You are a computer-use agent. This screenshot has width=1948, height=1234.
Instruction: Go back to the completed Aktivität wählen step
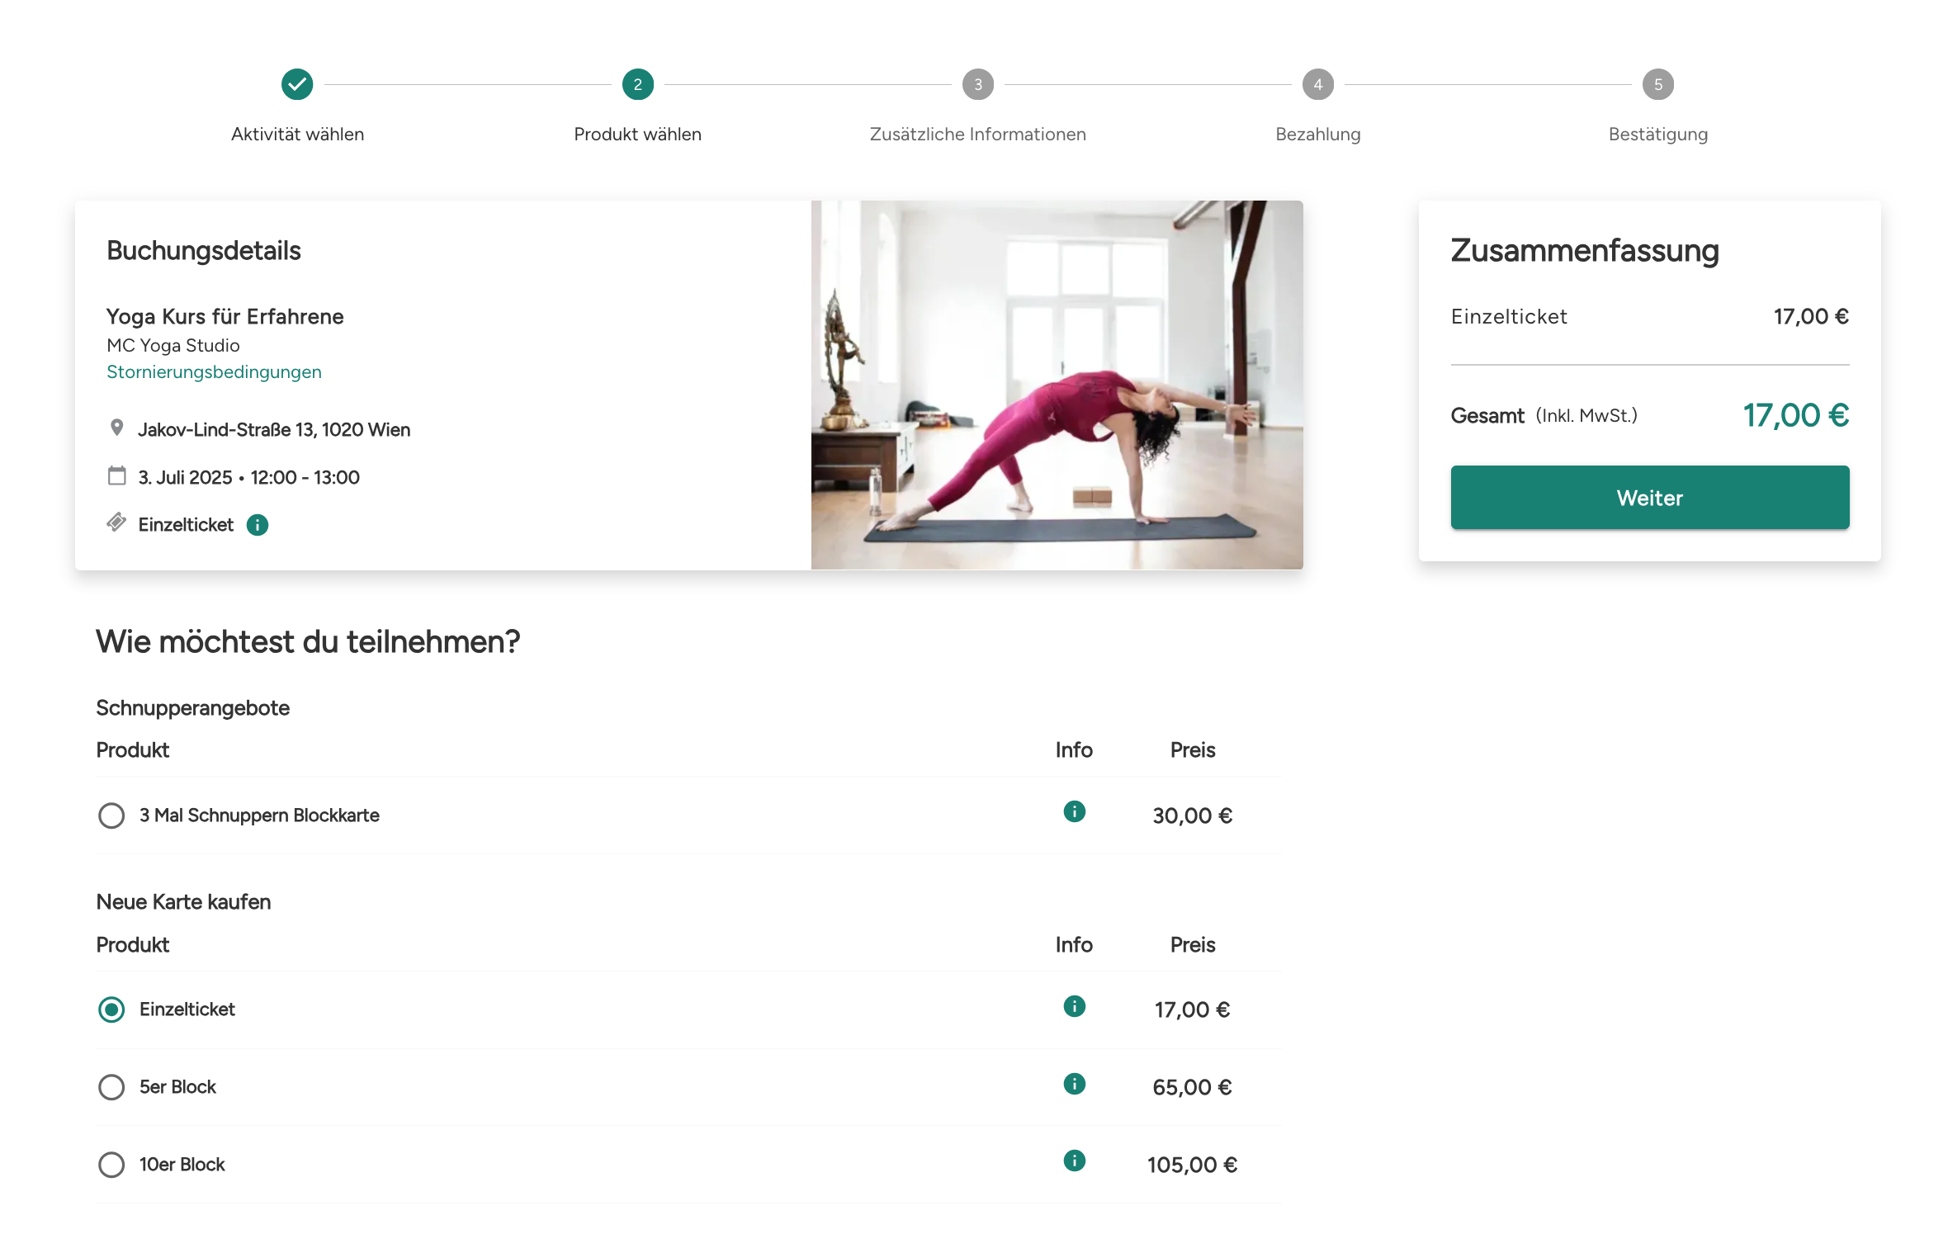pyautogui.click(x=297, y=84)
